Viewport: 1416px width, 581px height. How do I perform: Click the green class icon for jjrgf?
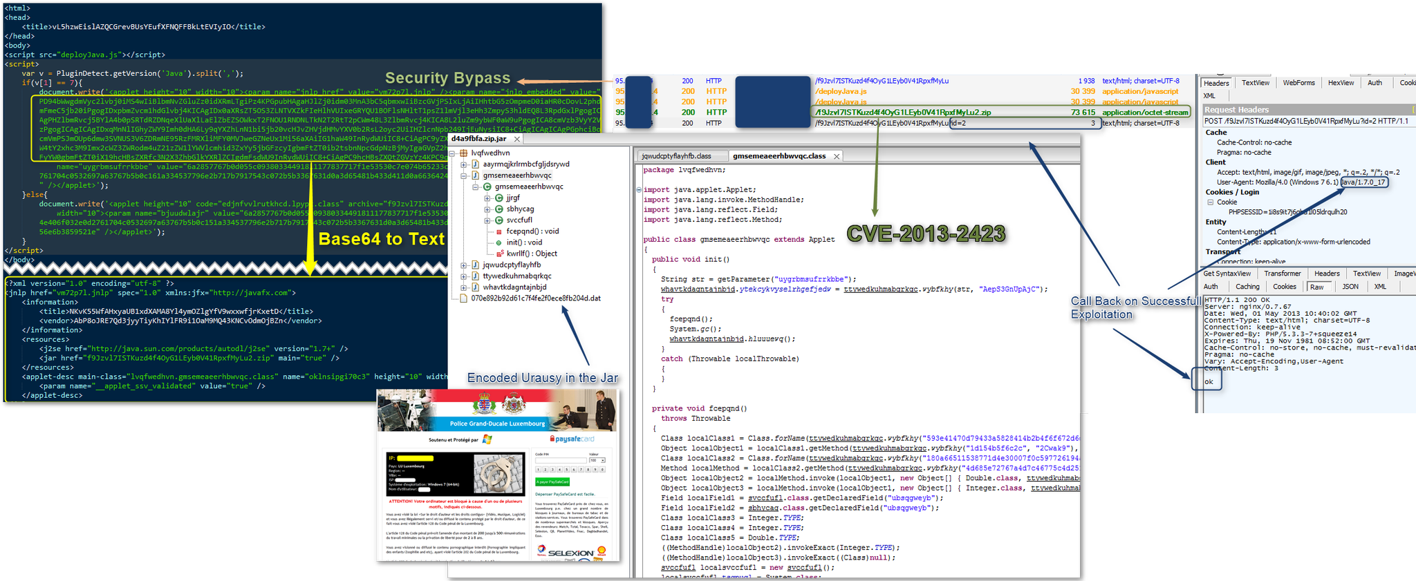pos(499,198)
